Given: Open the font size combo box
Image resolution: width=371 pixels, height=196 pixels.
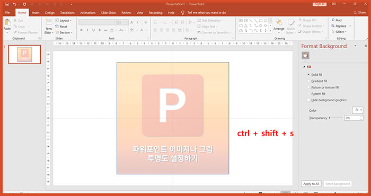Looking at the screenshot, I should (x=123, y=22).
